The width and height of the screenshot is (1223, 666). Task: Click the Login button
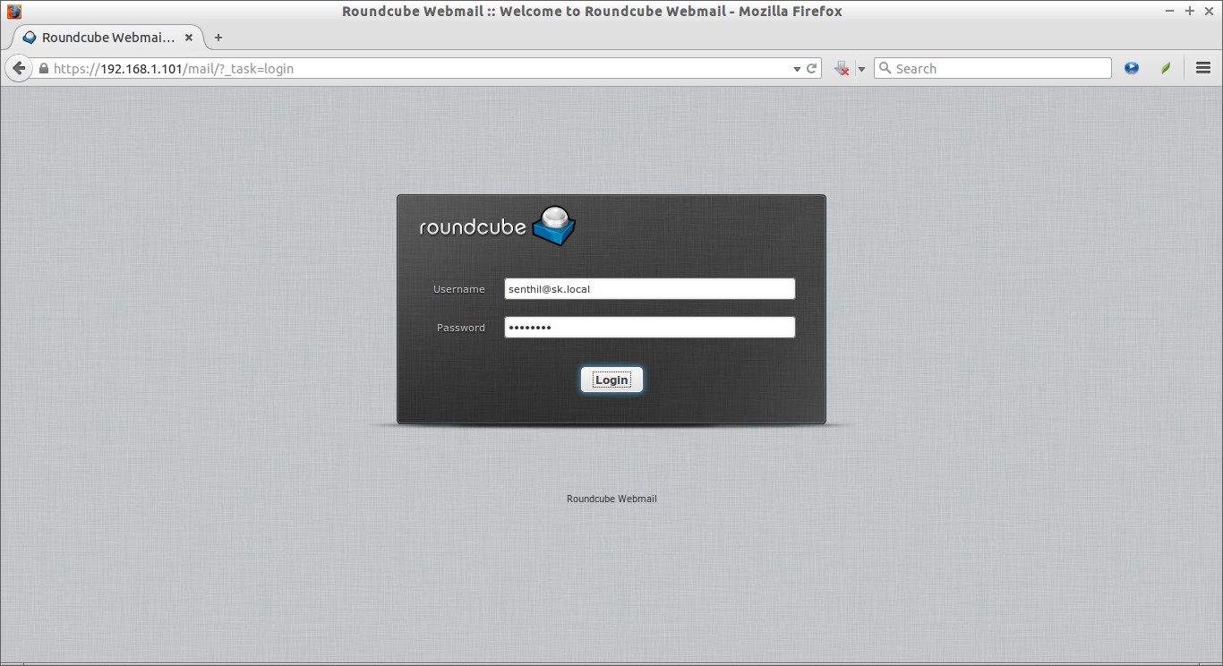coord(611,380)
